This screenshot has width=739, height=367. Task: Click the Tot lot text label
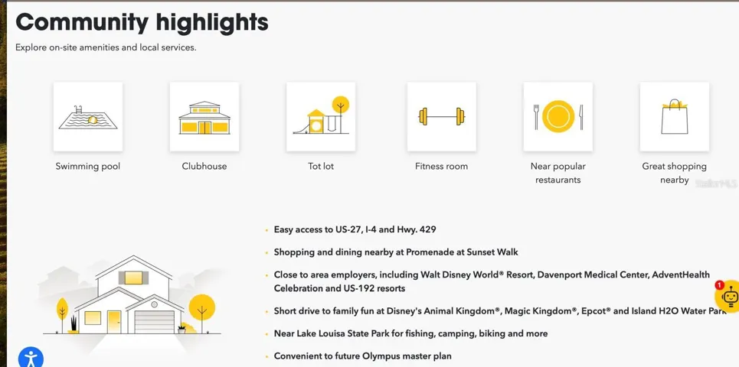click(321, 166)
